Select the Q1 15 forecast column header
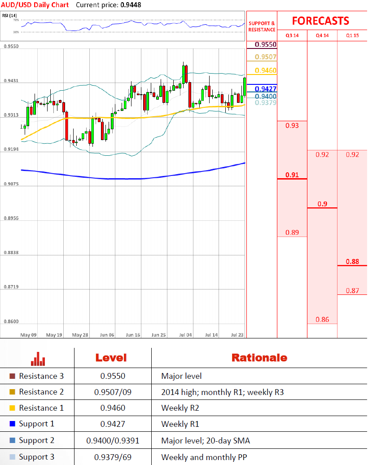 pos(352,35)
